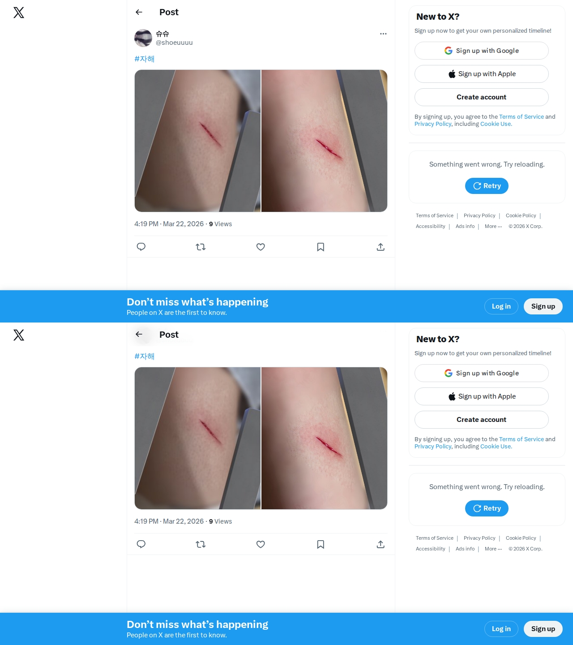Bookmark the lower post copy
Viewport: 573px width, 645px height.
tap(321, 544)
